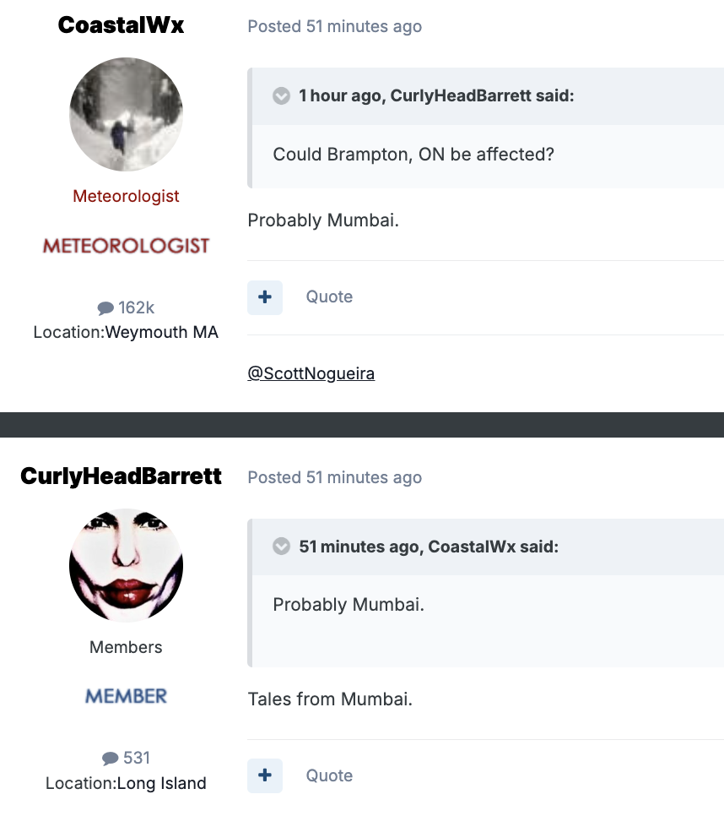The width and height of the screenshot is (724, 816).
Task: Quote CoastalWx's "Probably Mumbai." post
Action: [329, 297]
